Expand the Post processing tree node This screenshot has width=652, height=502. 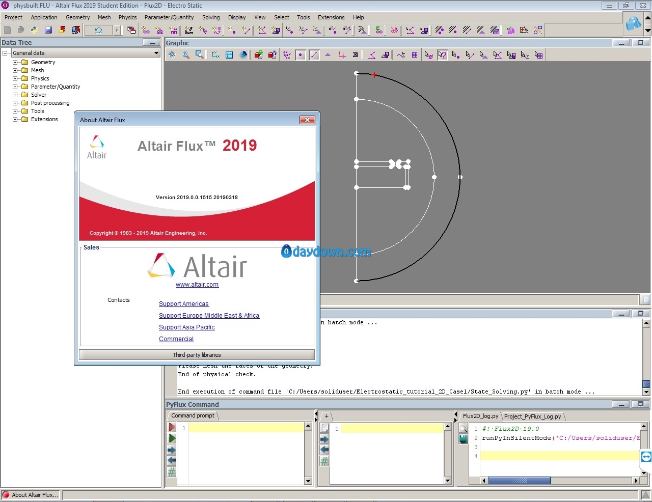pos(15,103)
